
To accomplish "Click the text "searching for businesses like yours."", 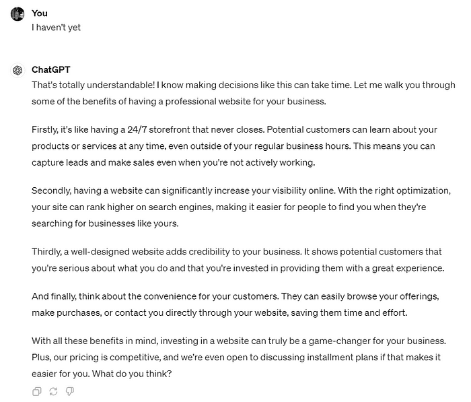I will coord(105,224).
